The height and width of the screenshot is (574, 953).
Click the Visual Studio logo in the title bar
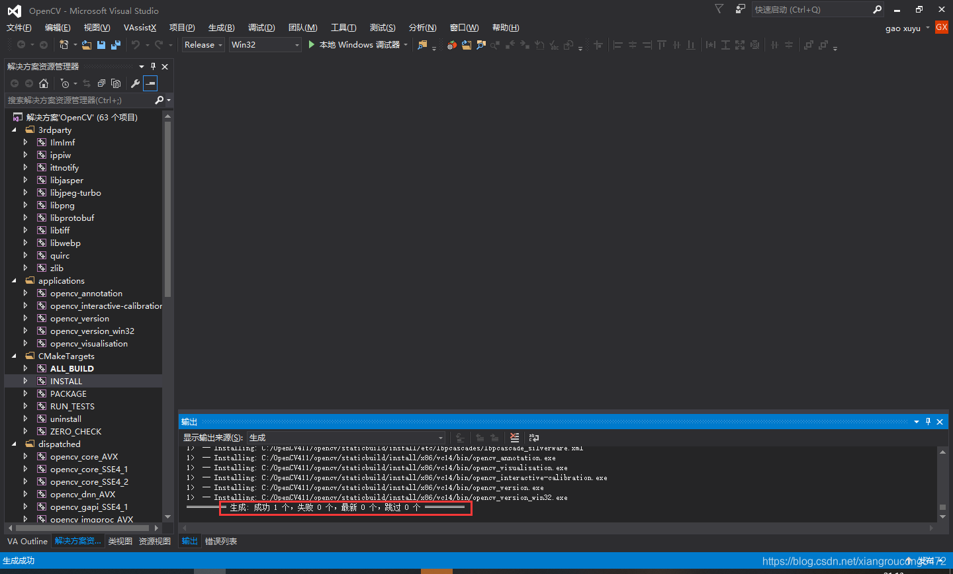tap(15, 11)
